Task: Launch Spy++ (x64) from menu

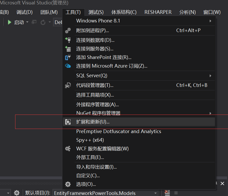Action: pyautogui.click(x=139, y=140)
